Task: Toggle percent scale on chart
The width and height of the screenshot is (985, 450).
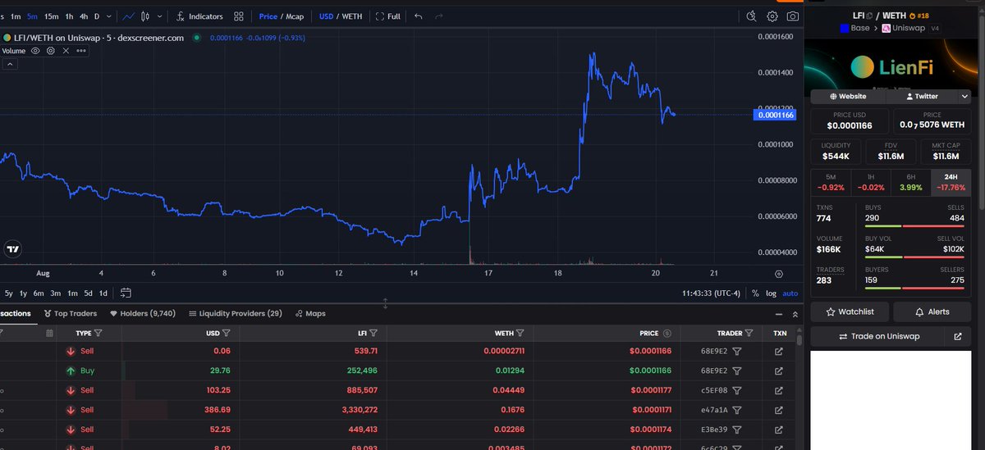Action: click(755, 293)
